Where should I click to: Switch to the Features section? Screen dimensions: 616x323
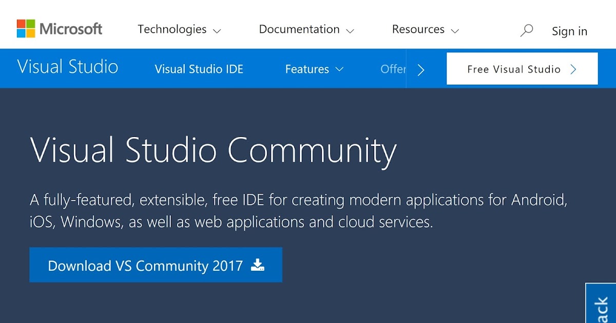click(307, 69)
